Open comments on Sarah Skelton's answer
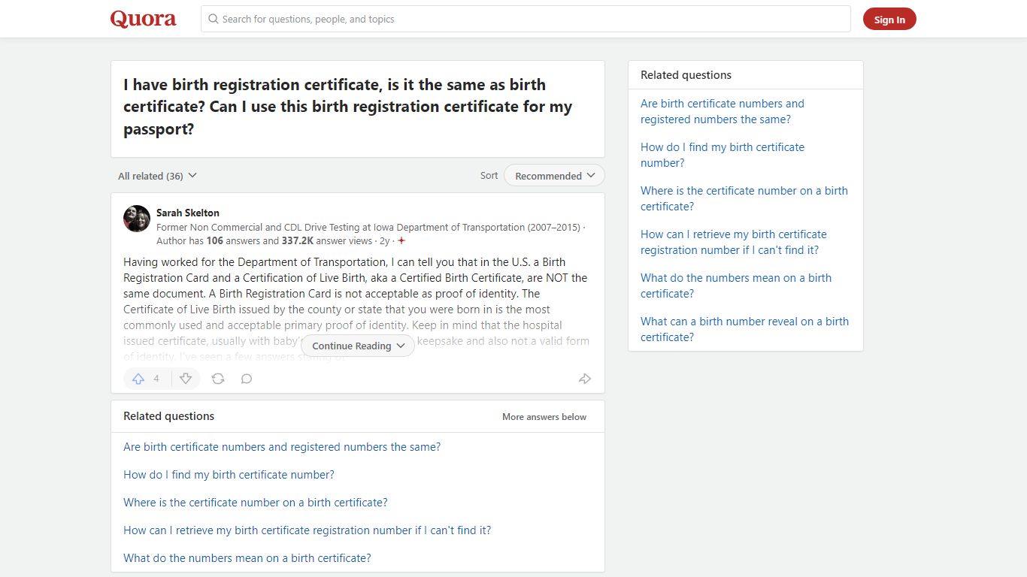 [247, 379]
